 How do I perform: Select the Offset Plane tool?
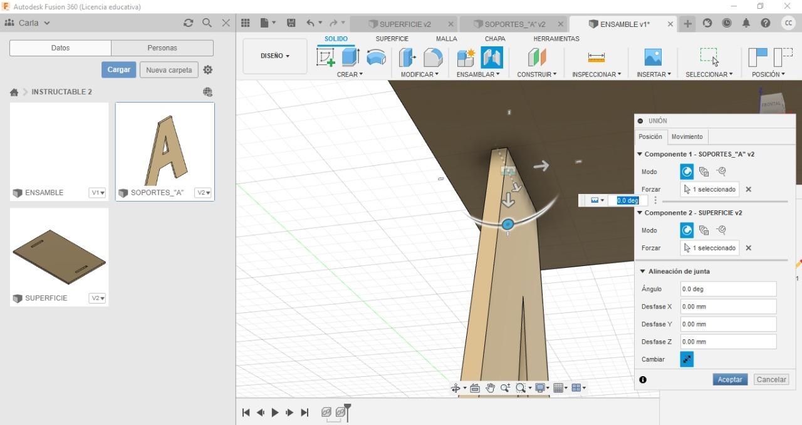coord(537,58)
